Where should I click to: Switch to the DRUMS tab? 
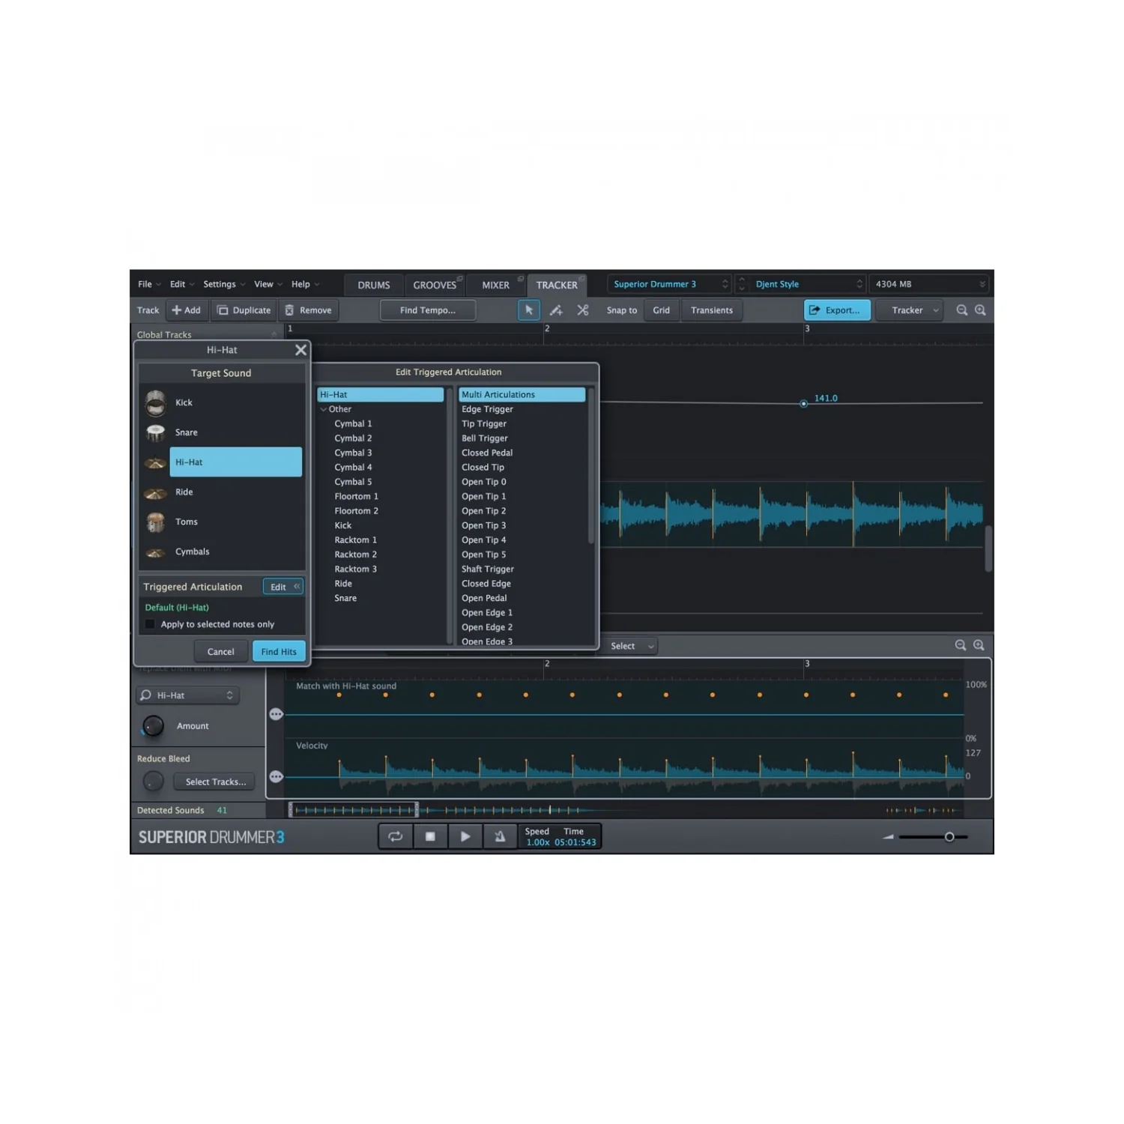pos(374,285)
